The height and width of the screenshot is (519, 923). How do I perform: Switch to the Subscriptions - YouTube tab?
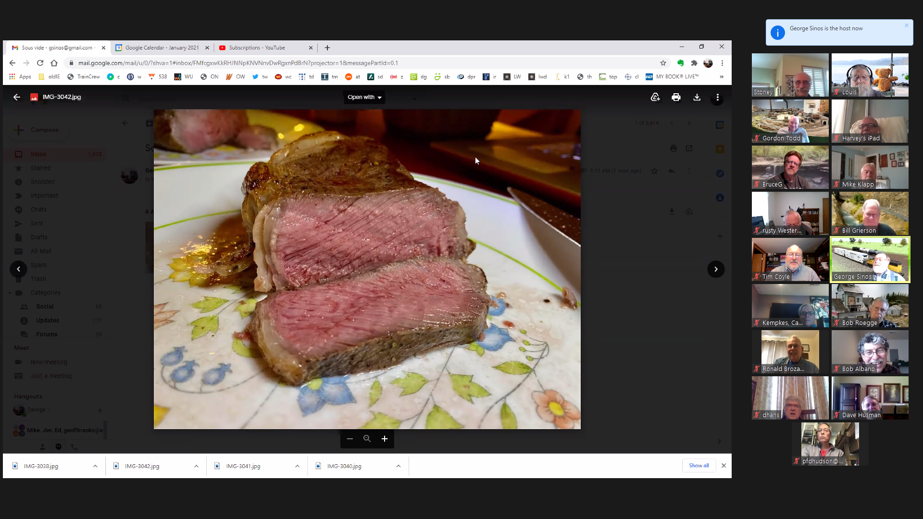[x=257, y=48]
